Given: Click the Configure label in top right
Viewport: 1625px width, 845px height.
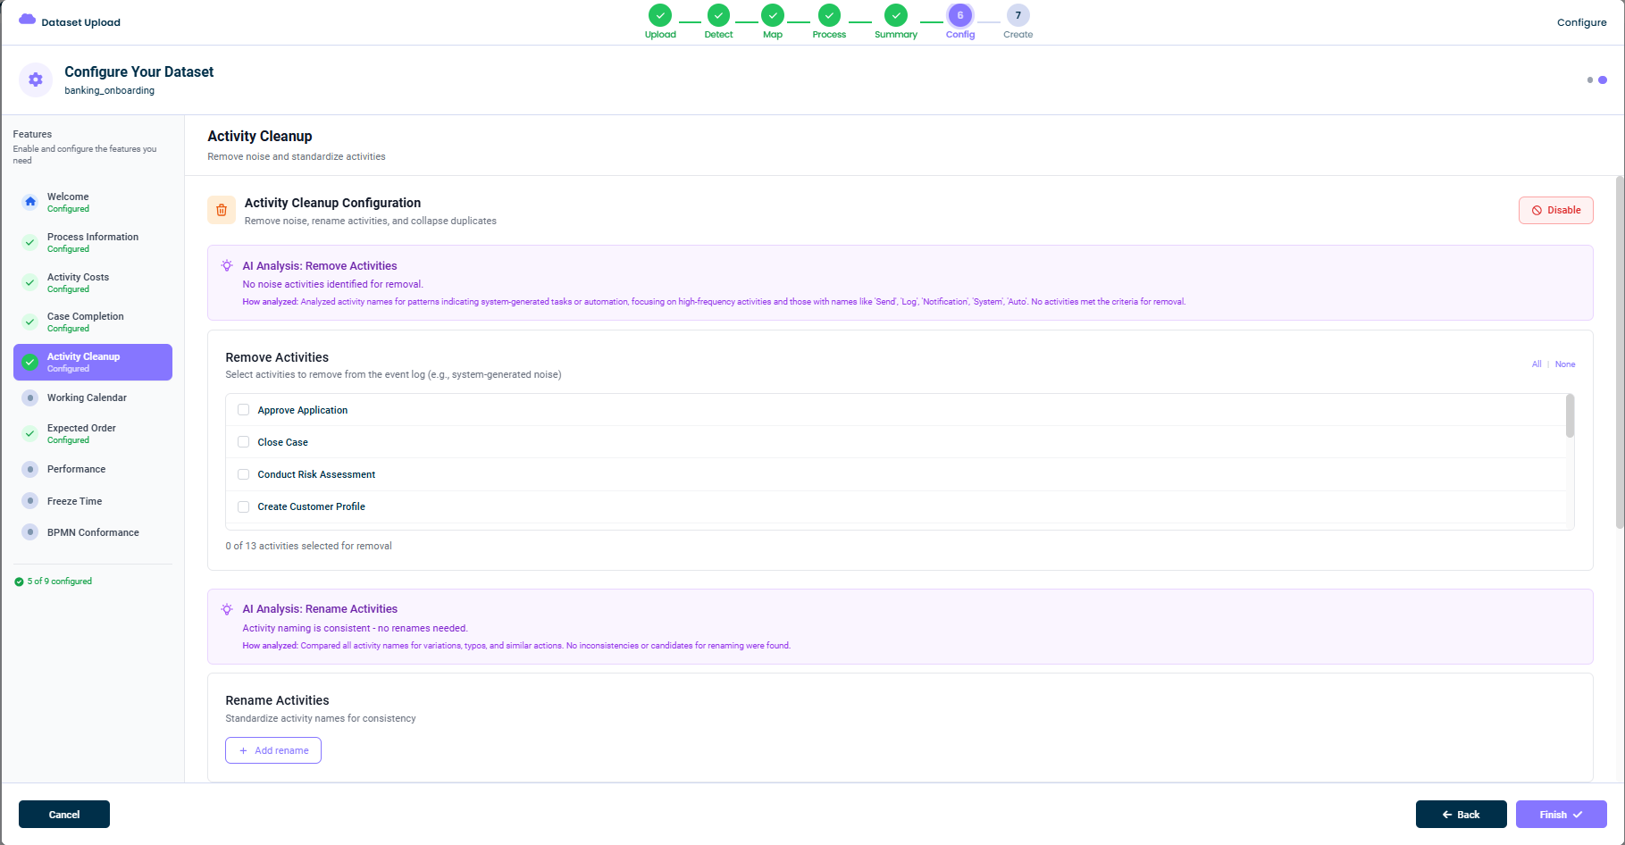Looking at the screenshot, I should 1581,22.
